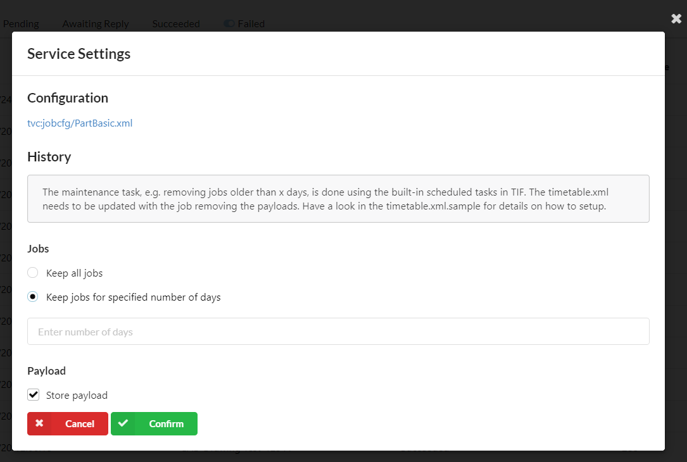Click the Configuration section heading

68,98
